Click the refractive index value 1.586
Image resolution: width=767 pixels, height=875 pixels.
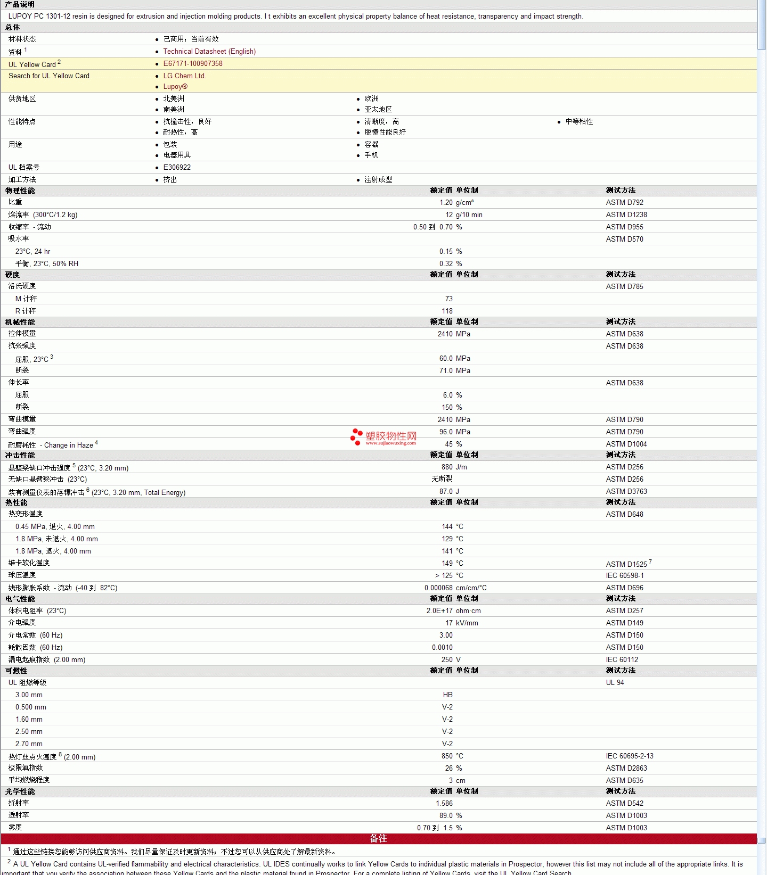444,804
